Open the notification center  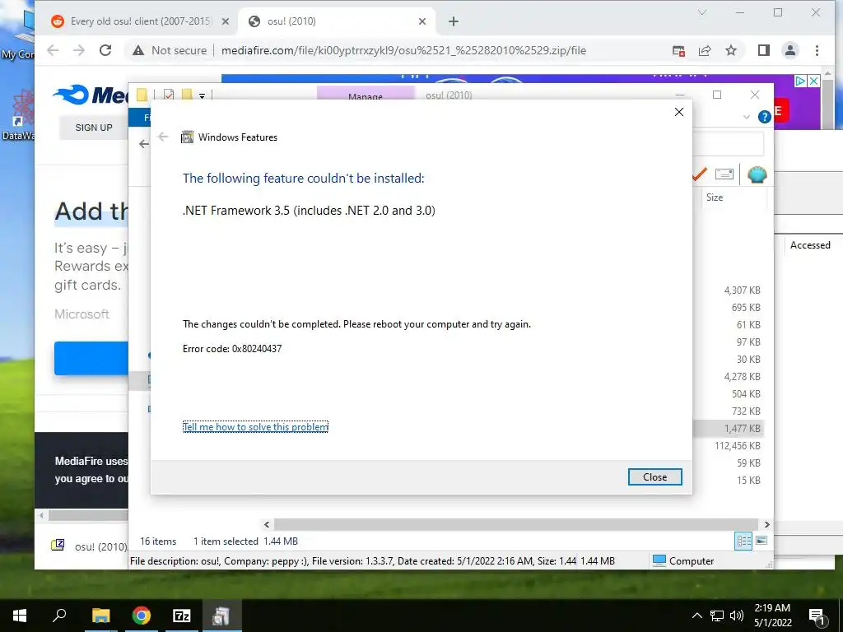(x=817, y=616)
